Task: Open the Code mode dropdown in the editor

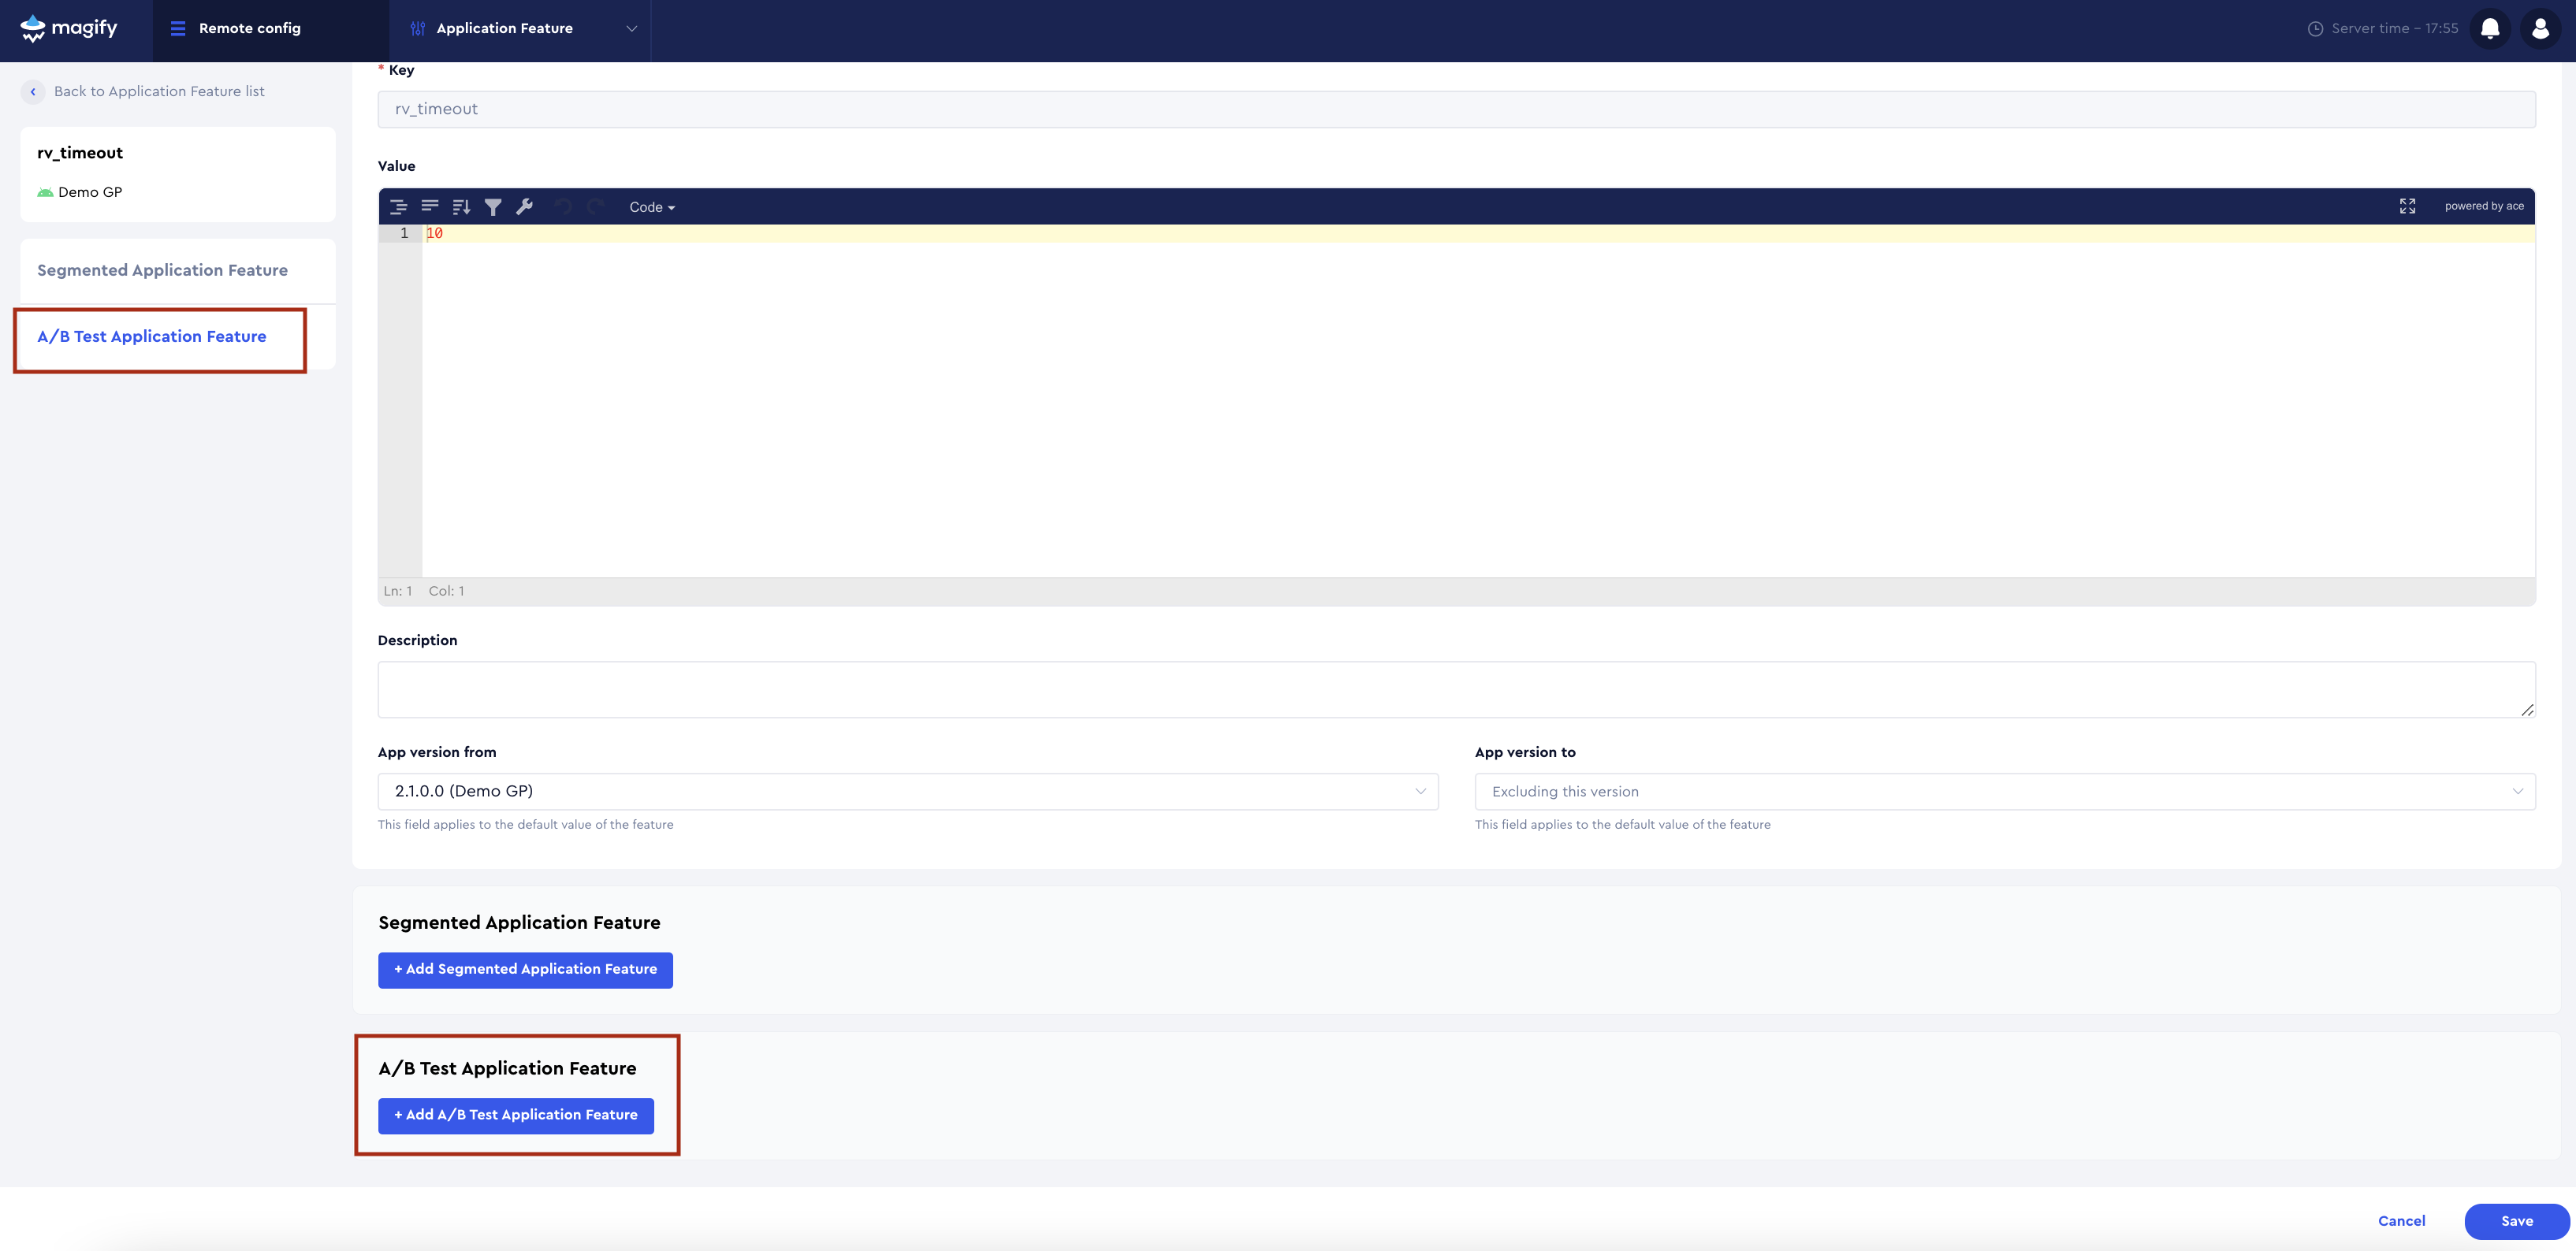Action: pos(650,207)
